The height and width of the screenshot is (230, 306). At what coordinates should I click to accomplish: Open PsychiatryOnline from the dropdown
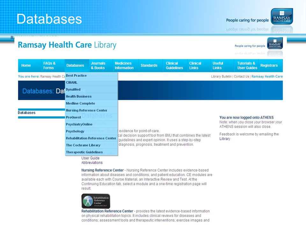point(91,124)
